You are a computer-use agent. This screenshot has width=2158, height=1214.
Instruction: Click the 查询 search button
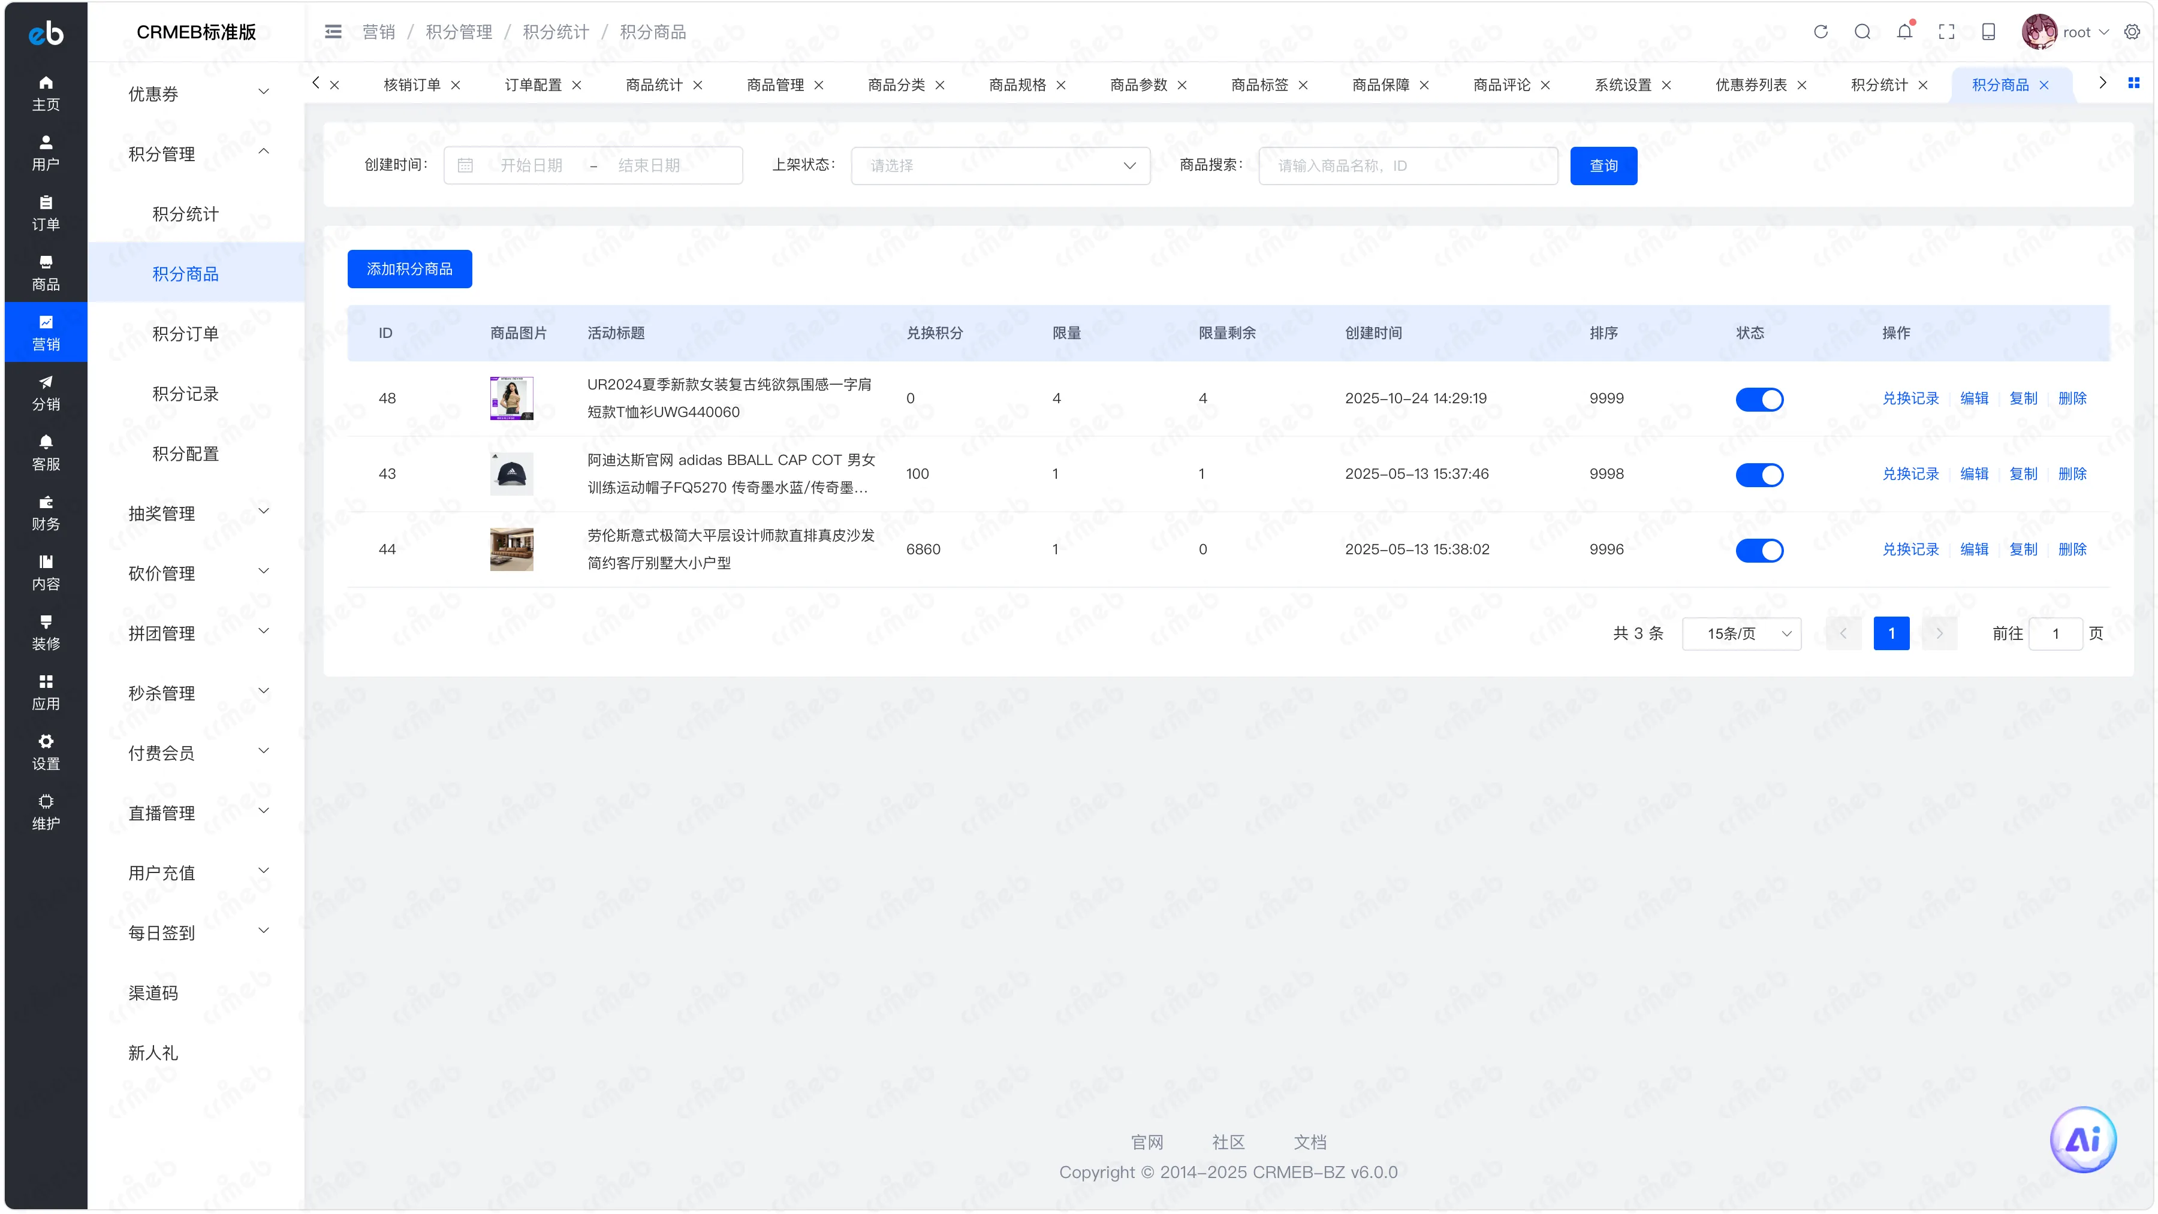click(x=1604, y=166)
